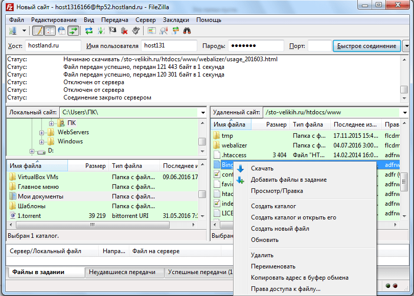Expand the Windows tree node

pyautogui.click(x=41, y=142)
